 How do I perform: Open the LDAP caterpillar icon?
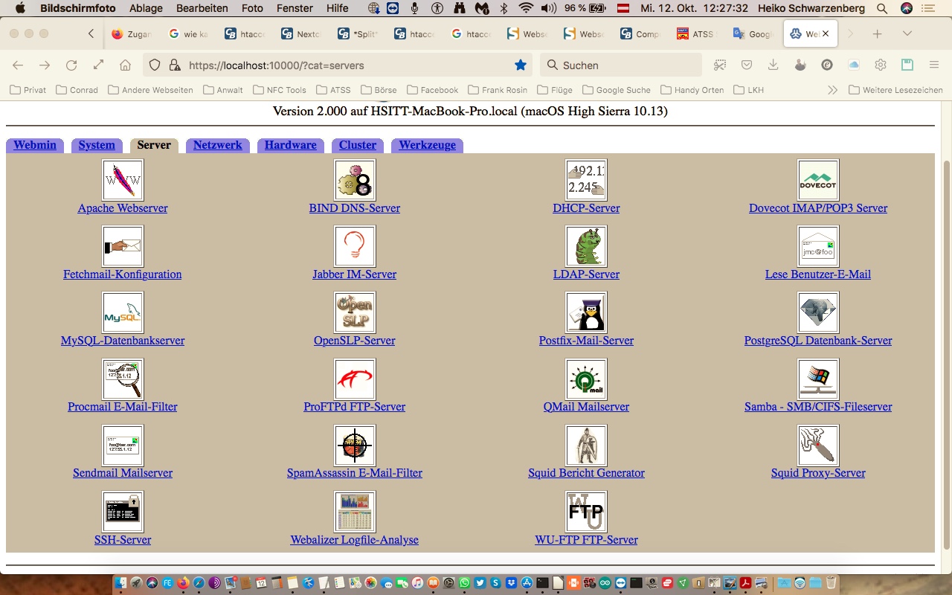(x=586, y=246)
